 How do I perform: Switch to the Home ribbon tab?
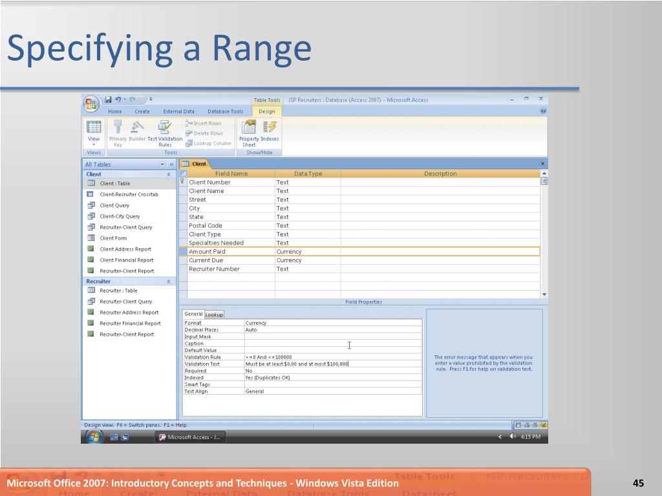(115, 111)
